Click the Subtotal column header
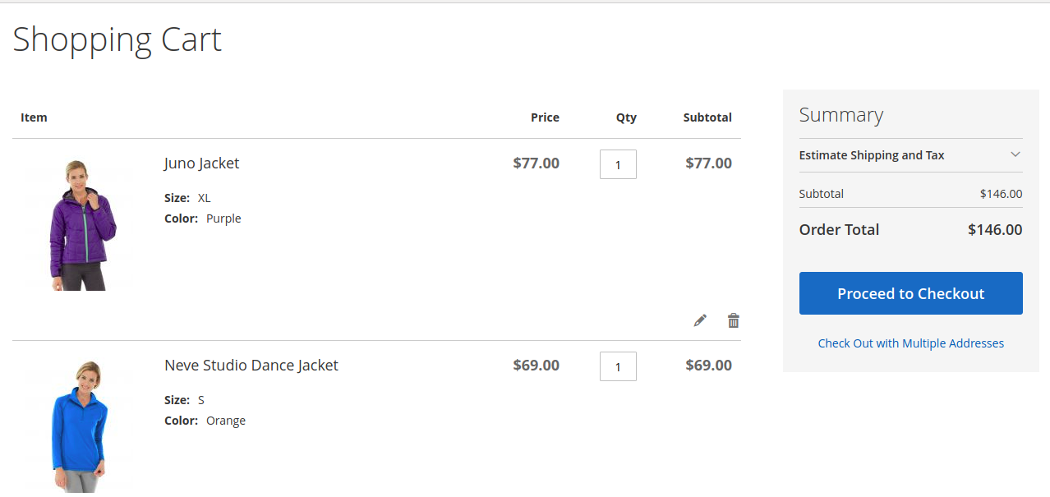Viewport: 1050px width, 497px height. point(707,117)
